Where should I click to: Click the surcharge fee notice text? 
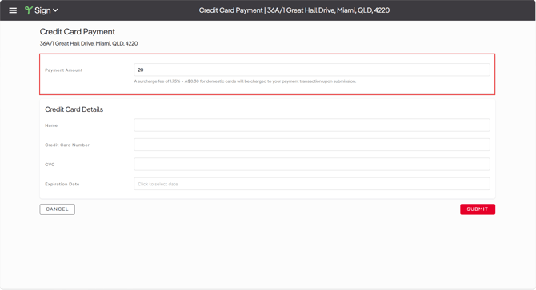coord(245,81)
